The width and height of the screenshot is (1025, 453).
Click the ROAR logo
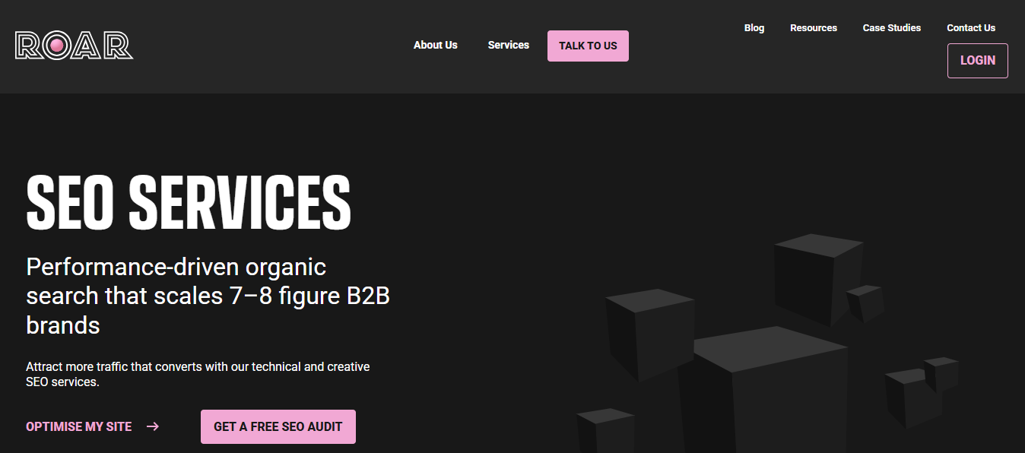click(x=74, y=46)
